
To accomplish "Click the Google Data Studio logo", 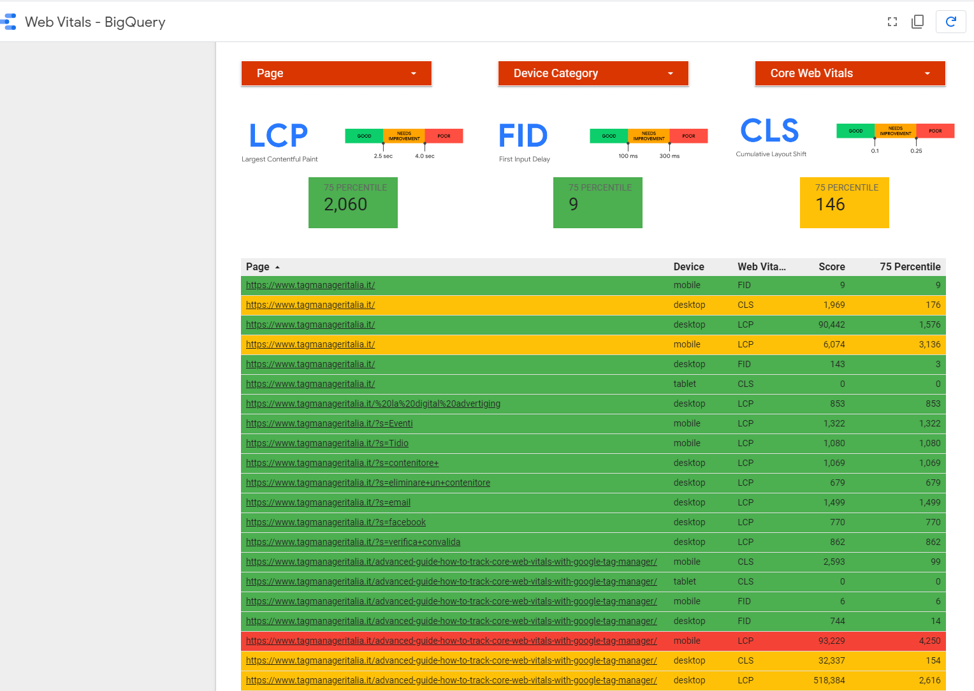I will (8, 21).
